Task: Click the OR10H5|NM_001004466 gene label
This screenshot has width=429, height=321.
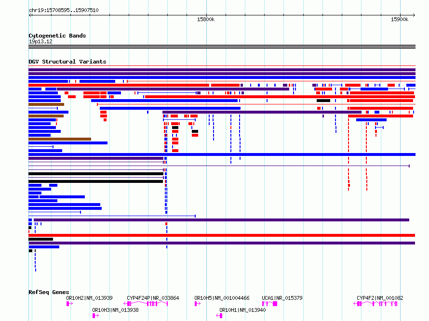Action: (x=222, y=298)
